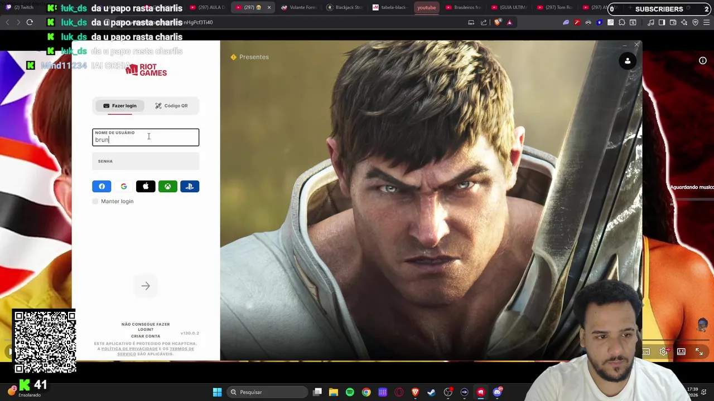Click the Presentes label
The image size is (714, 401).
[x=254, y=57]
